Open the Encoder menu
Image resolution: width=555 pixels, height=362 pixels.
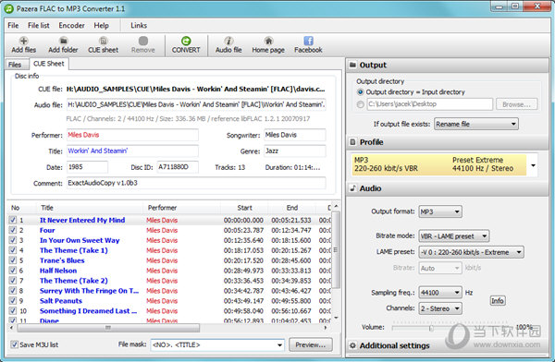tap(71, 26)
